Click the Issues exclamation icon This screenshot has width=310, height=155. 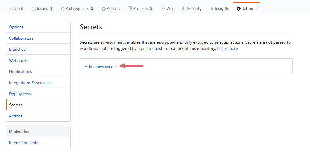(x=34, y=9)
